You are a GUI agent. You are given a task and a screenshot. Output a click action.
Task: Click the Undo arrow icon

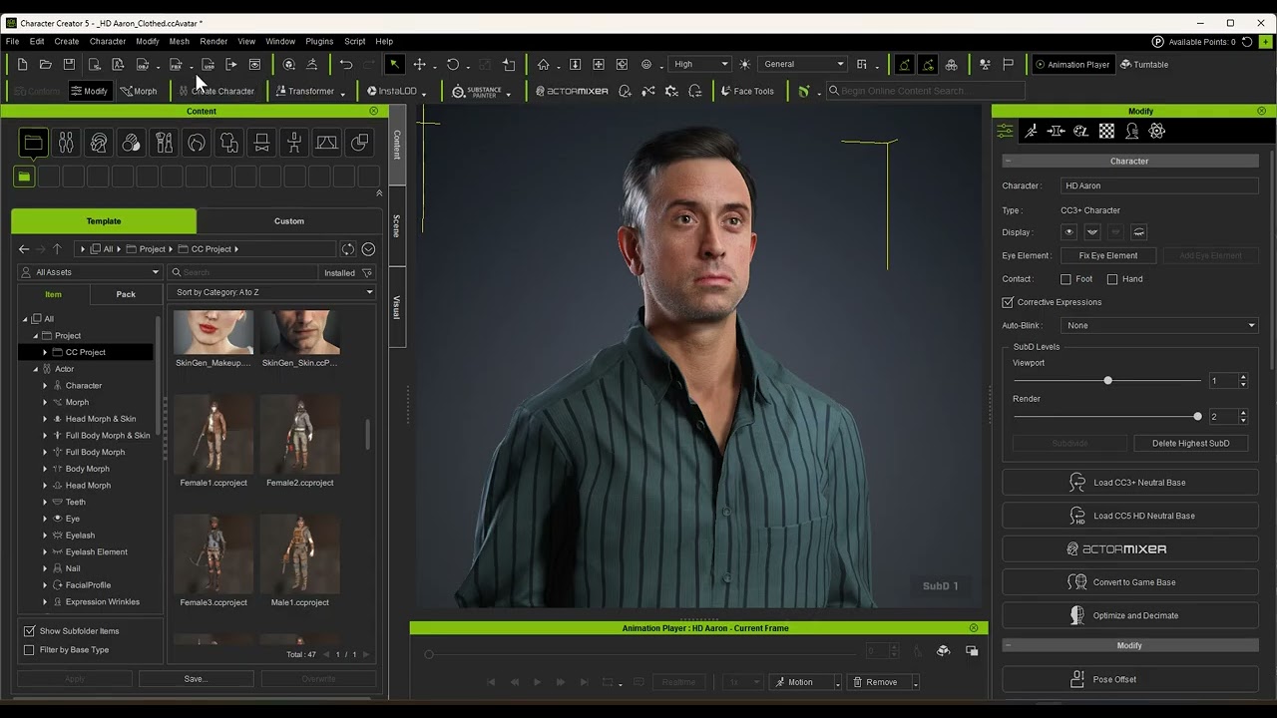click(x=345, y=65)
